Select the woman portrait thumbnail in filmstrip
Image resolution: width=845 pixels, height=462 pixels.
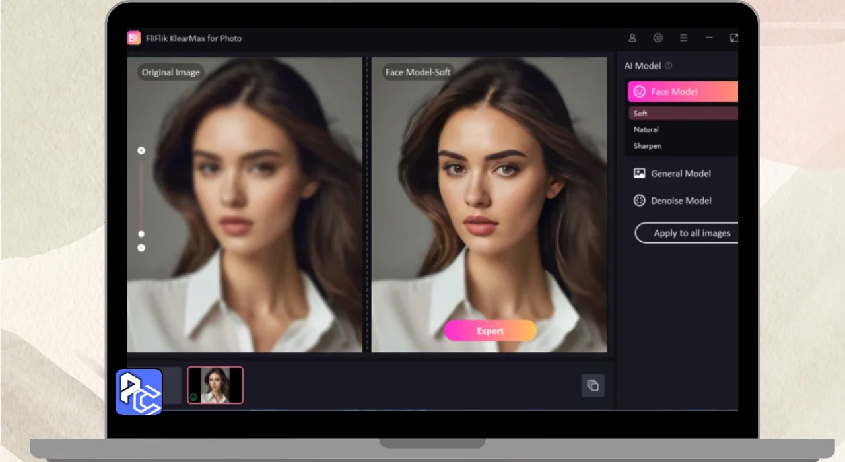215,385
